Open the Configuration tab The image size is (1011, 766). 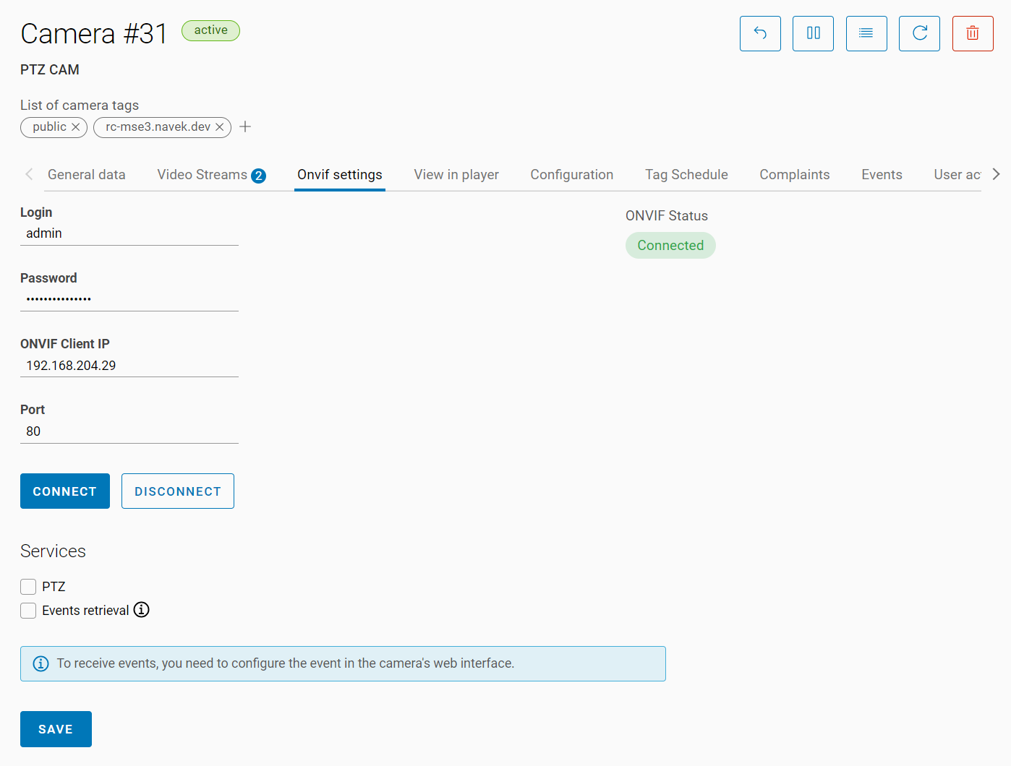coord(571,175)
